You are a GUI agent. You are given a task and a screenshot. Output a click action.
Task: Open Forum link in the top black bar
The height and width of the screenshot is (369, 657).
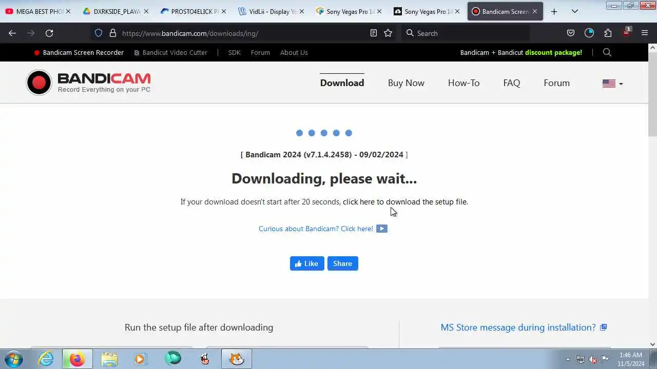[260, 52]
